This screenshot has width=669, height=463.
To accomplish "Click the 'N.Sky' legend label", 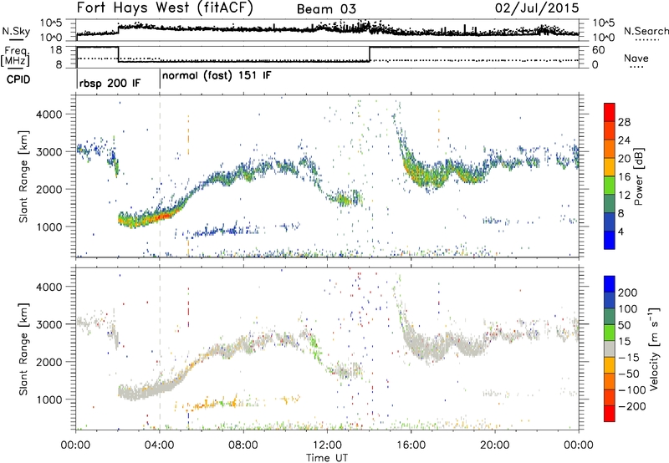I will [x=16, y=31].
